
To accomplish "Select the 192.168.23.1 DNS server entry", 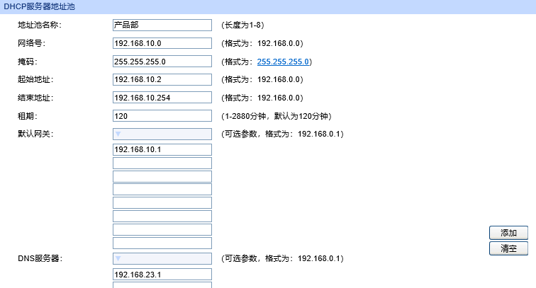I will (162, 275).
